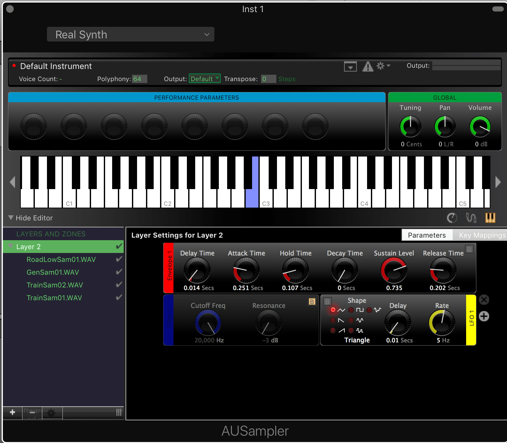The height and width of the screenshot is (443, 507).
Task: Click the round knob view icon
Action: tap(452, 218)
